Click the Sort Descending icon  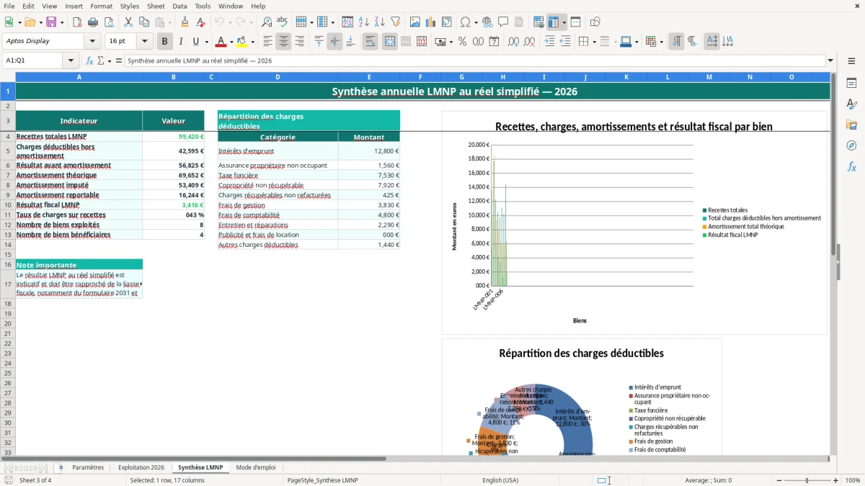[379, 22]
